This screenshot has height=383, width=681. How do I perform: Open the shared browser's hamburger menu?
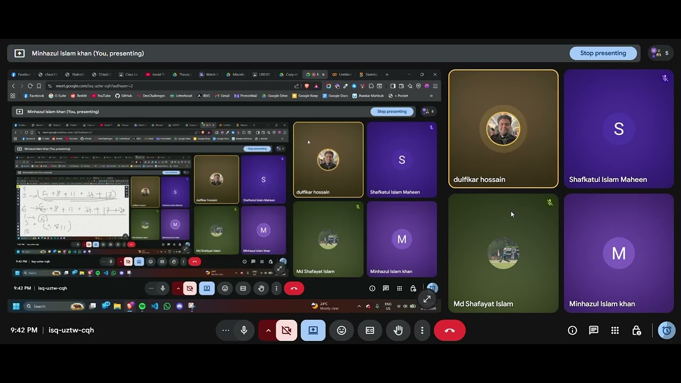[x=435, y=86]
